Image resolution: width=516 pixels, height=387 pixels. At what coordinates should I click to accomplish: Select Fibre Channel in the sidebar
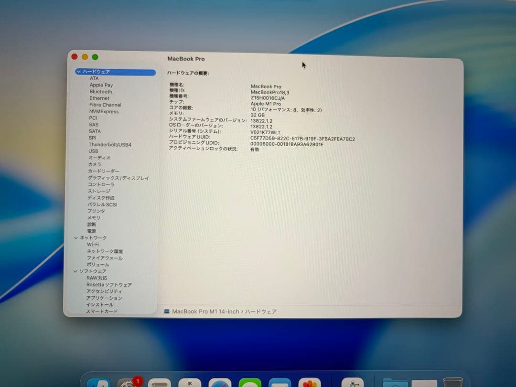coord(105,105)
